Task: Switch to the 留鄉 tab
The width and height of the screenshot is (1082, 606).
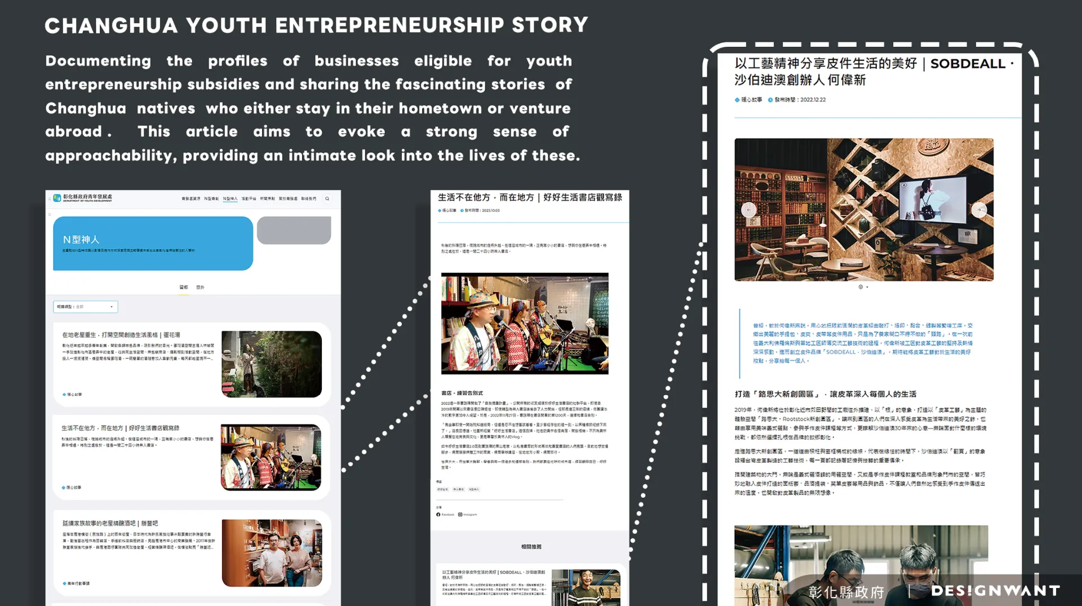Action: click(x=184, y=287)
